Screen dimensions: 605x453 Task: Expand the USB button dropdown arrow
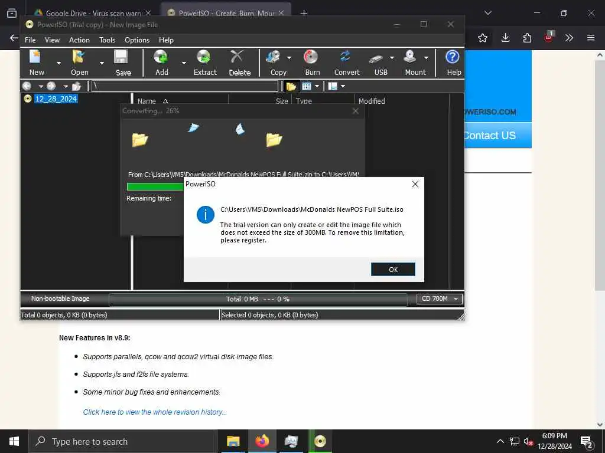pyautogui.click(x=392, y=58)
